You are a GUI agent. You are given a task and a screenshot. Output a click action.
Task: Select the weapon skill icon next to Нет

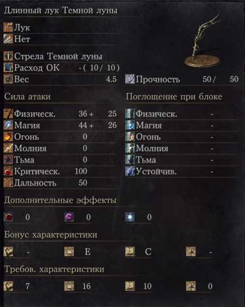point(8,39)
